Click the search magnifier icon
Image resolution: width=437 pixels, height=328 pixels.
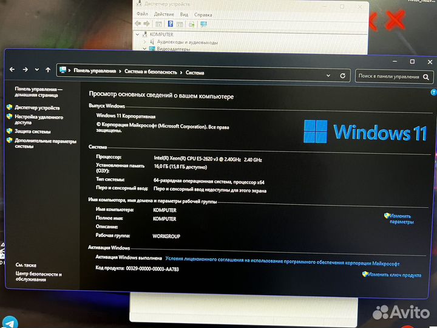426,77
